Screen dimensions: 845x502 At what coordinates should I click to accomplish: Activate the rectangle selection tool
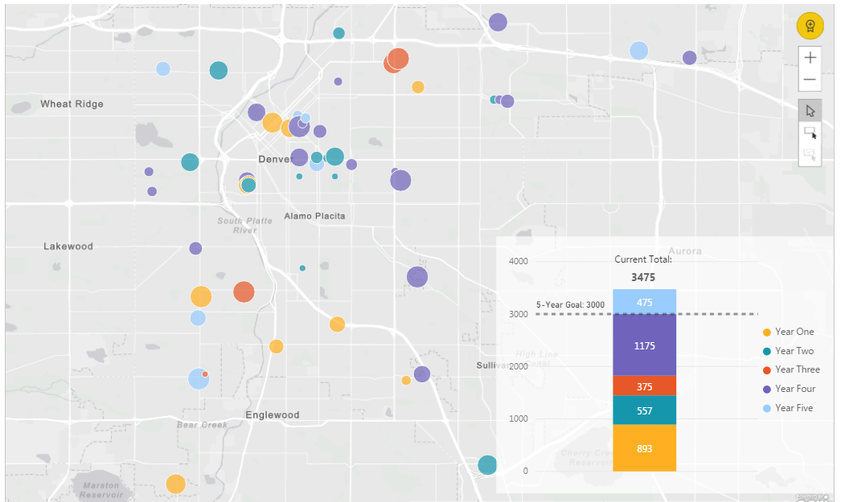810,133
